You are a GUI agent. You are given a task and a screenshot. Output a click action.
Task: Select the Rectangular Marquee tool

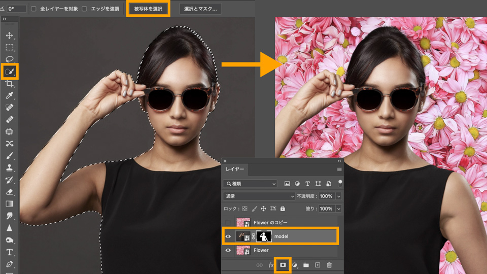pos(9,47)
